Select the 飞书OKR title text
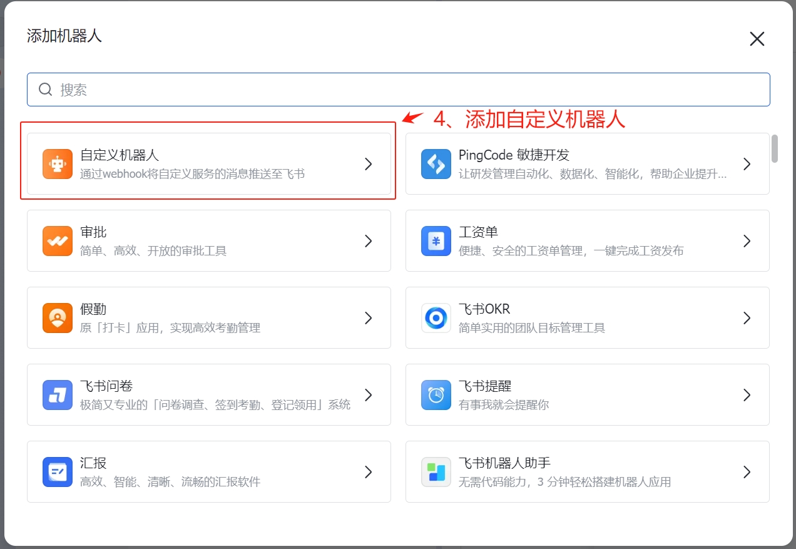 point(484,309)
